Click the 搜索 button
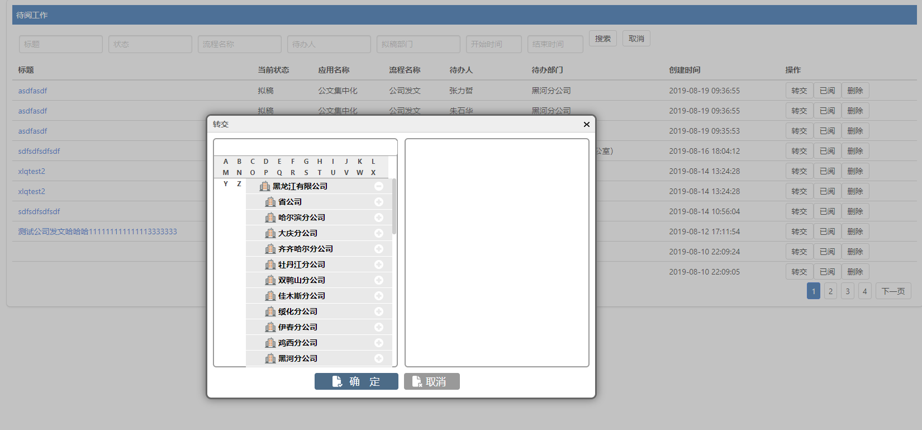The width and height of the screenshot is (922, 430). [x=603, y=39]
